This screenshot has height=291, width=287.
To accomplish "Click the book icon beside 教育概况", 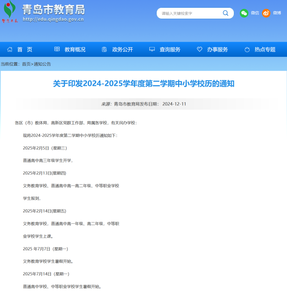I will pyautogui.click(x=57, y=49).
